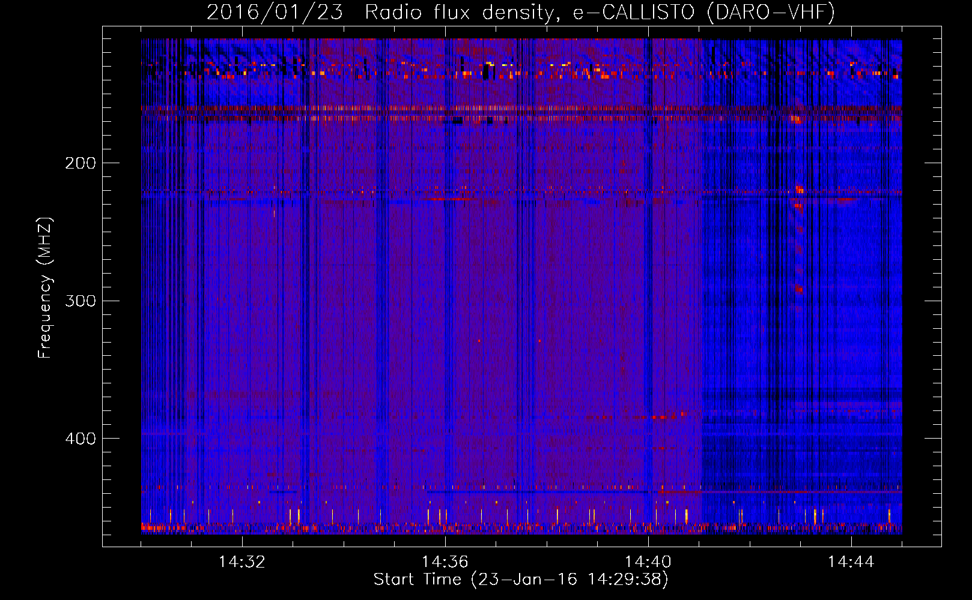The height and width of the screenshot is (600, 972).
Task: Click the 300 frequency axis label
Action: pyautogui.click(x=80, y=301)
